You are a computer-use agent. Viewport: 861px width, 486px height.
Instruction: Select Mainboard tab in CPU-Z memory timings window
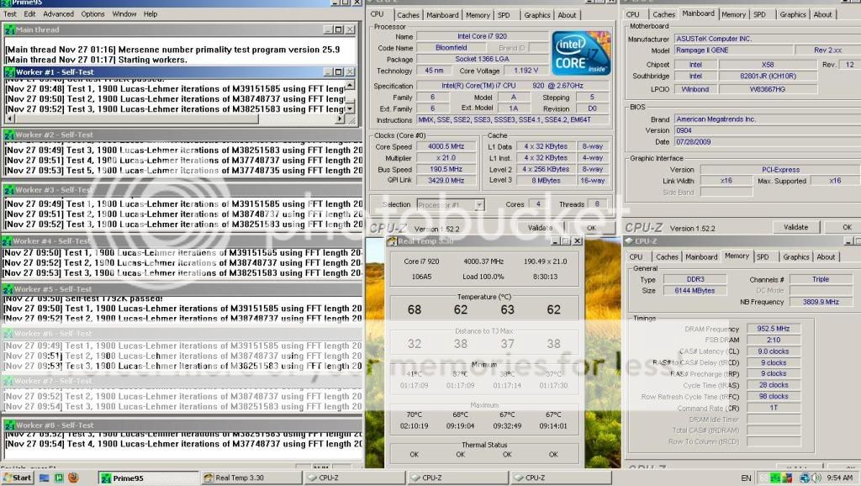tap(701, 257)
